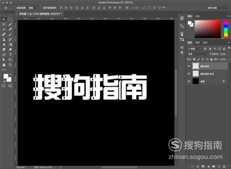Image resolution: width=231 pixels, height=169 pixels.
Task: Select the Rounded Rectangle shape tool
Action: pyautogui.click(x=10, y=60)
